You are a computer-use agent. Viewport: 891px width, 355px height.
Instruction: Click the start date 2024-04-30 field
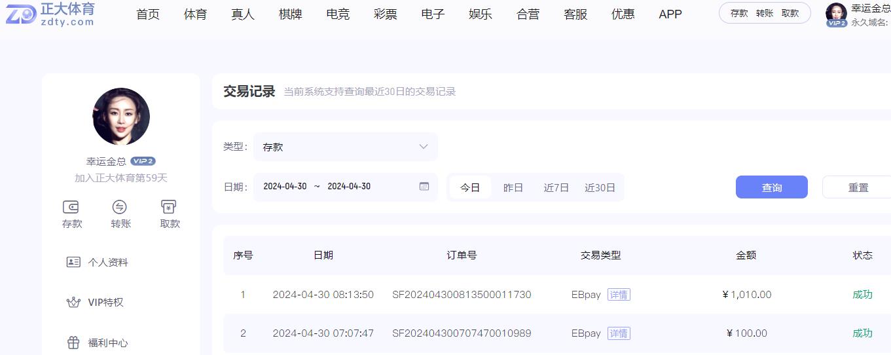click(285, 187)
